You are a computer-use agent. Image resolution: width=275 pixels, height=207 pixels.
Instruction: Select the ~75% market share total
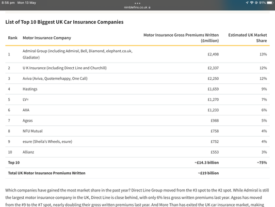coord(262,162)
